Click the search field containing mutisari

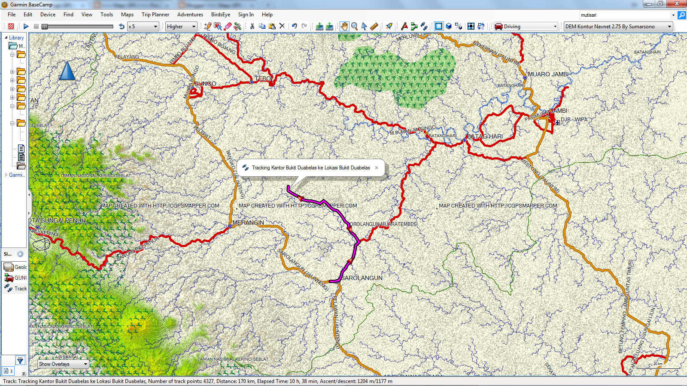coord(625,15)
